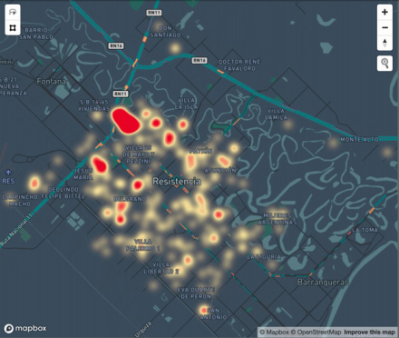Reset bearing with the compass control
The width and height of the screenshot is (399, 338).
(x=384, y=43)
